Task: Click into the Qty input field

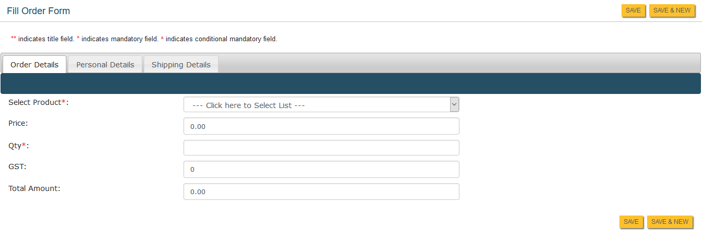Action: (321, 148)
